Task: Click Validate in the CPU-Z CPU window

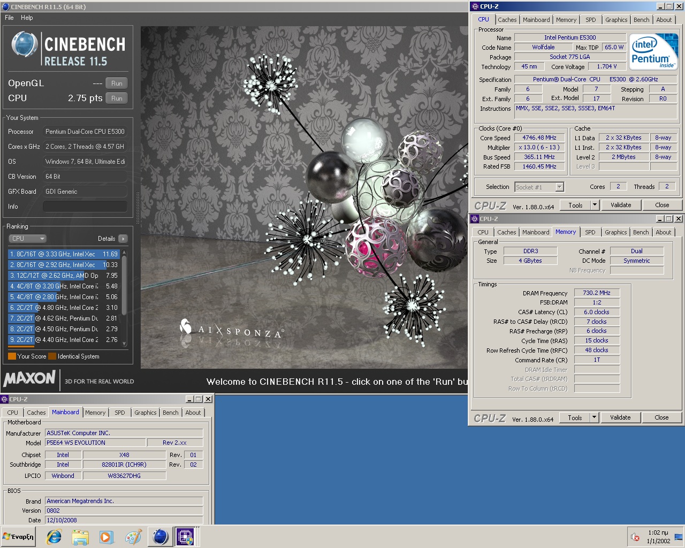Action: [x=621, y=205]
